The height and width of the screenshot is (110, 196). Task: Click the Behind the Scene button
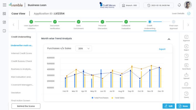(26, 106)
